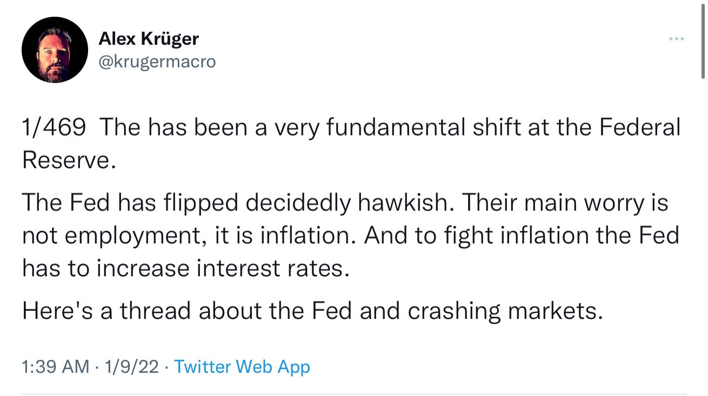The width and height of the screenshot is (708, 396).
Task: Open the tweet's three-dot more options menu
Action: 676,39
